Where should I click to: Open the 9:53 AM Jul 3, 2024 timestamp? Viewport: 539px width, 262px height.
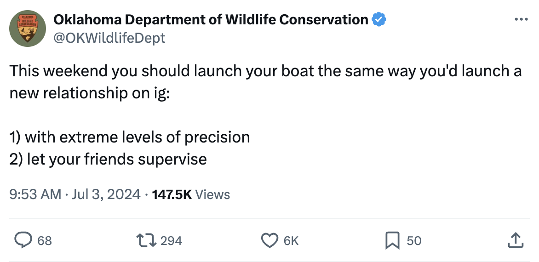pyautogui.click(x=75, y=194)
